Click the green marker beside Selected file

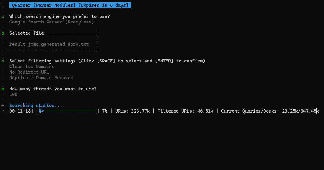[x=3, y=33]
